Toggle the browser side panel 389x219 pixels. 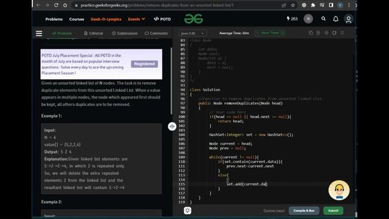[x=331, y=5]
